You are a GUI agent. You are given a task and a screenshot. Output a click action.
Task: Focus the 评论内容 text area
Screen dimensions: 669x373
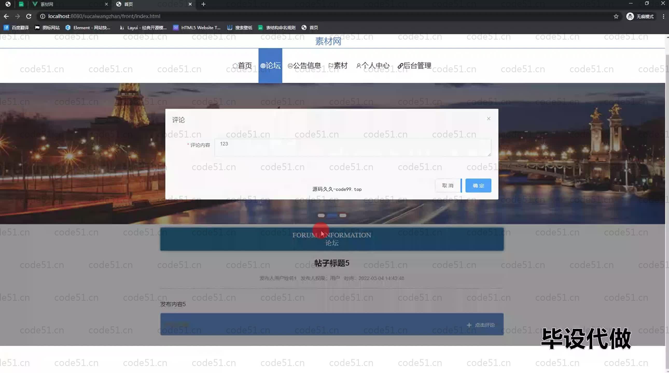click(352, 147)
